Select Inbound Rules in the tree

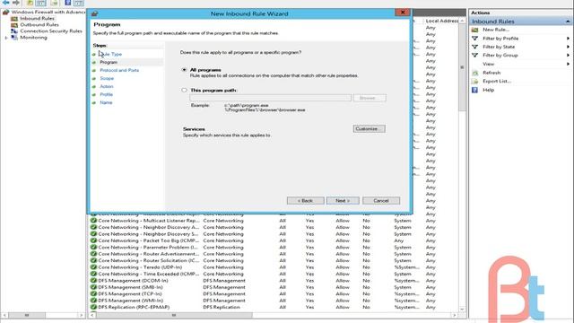[x=38, y=18]
